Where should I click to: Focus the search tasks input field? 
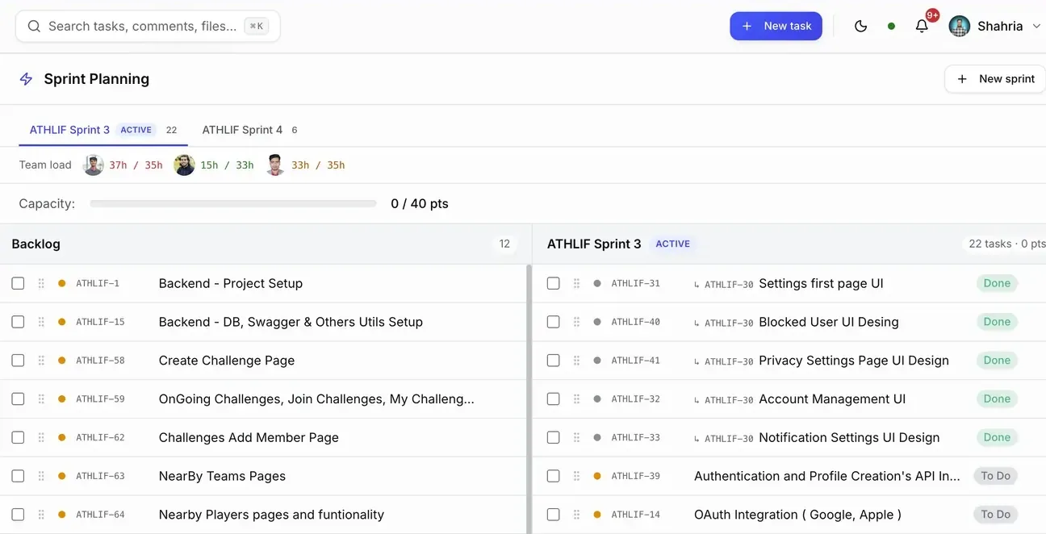tap(148, 26)
